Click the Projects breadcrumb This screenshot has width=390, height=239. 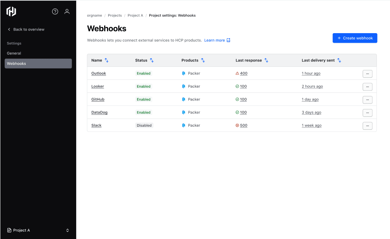[115, 15]
